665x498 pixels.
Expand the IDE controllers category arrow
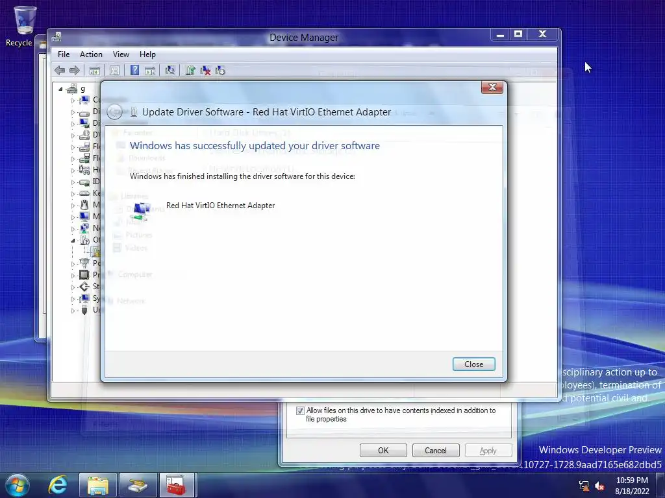(x=73, y=182)
